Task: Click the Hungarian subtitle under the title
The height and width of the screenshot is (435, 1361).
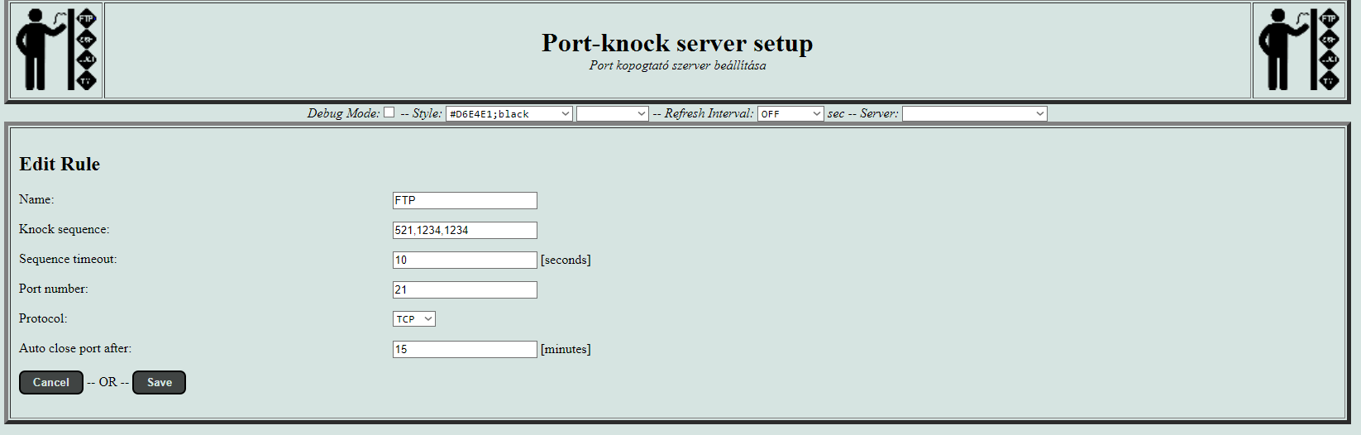Action: (x=677, y=65)
